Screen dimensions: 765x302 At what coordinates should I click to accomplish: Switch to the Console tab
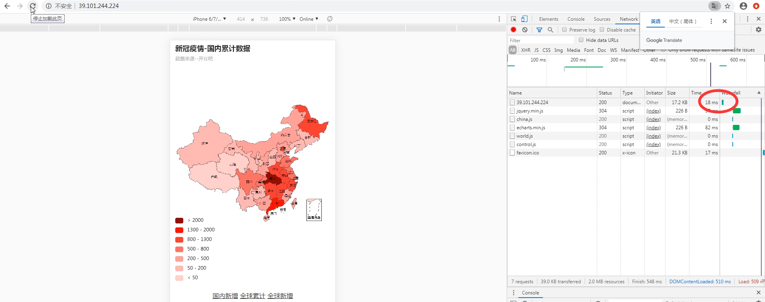(x=576, y=19)
